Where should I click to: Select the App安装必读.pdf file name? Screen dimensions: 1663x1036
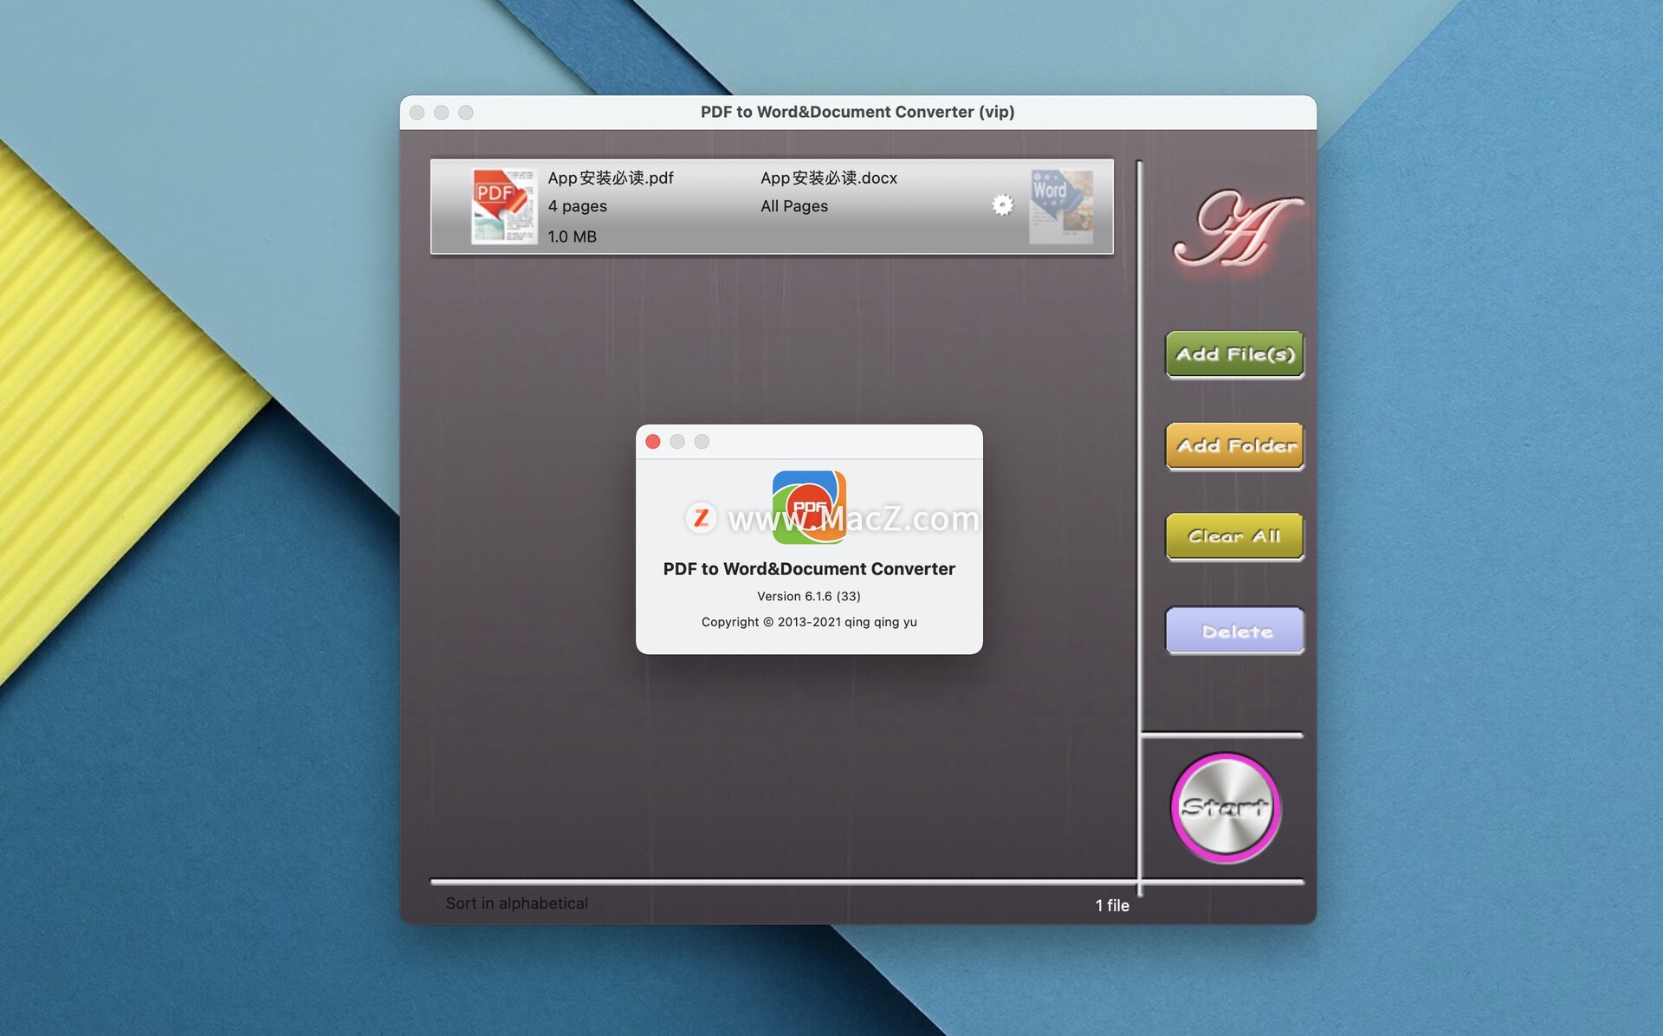[x=610, y=178]
